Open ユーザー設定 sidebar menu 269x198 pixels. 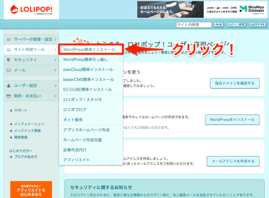click(x=31, y=85)
